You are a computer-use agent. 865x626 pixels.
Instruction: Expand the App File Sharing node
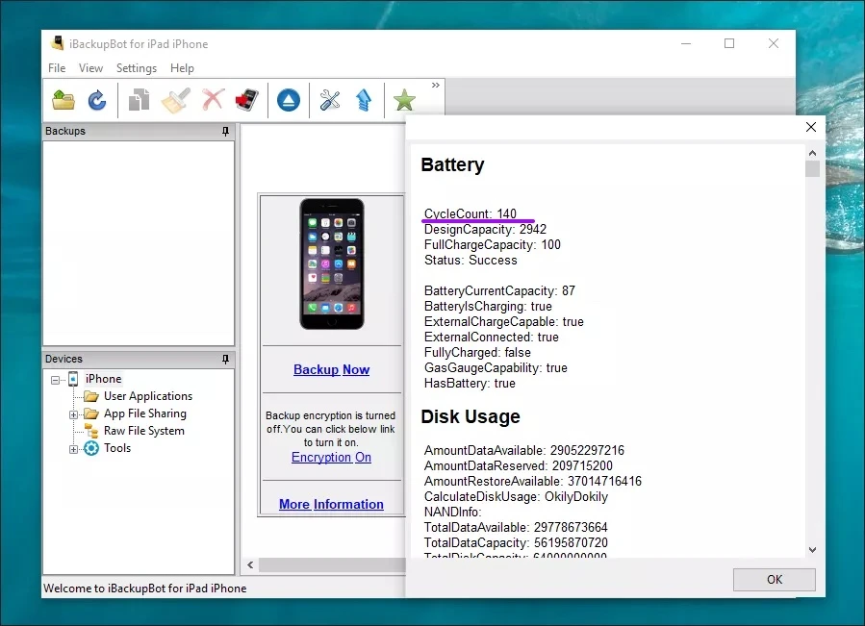(x=74, y=414)
